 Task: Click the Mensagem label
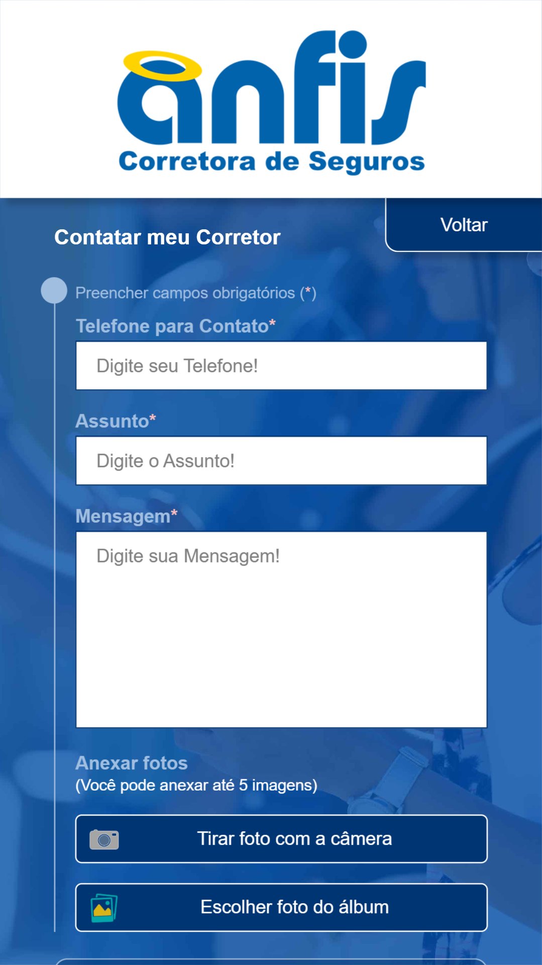coord(127,516)
